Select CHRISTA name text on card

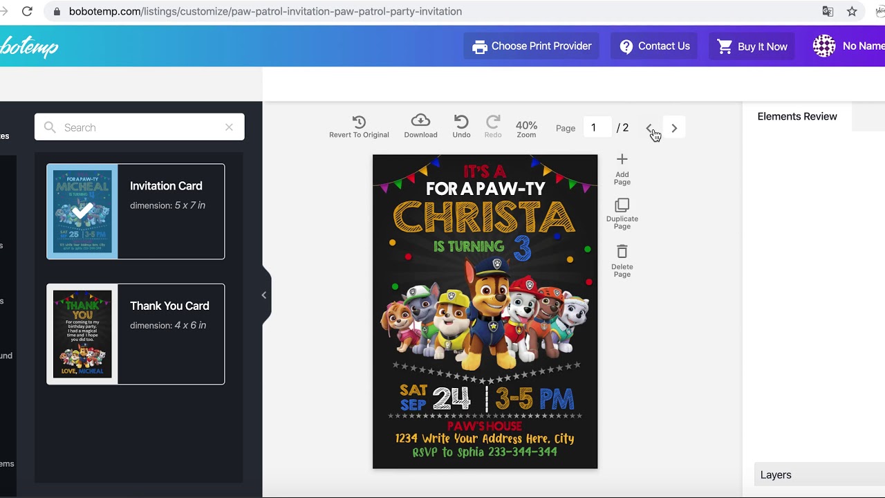click(x=484, y=217)
